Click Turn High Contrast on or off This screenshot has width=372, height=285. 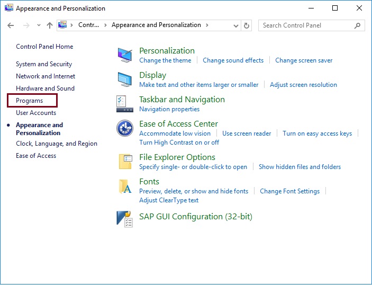pos(179,142)
